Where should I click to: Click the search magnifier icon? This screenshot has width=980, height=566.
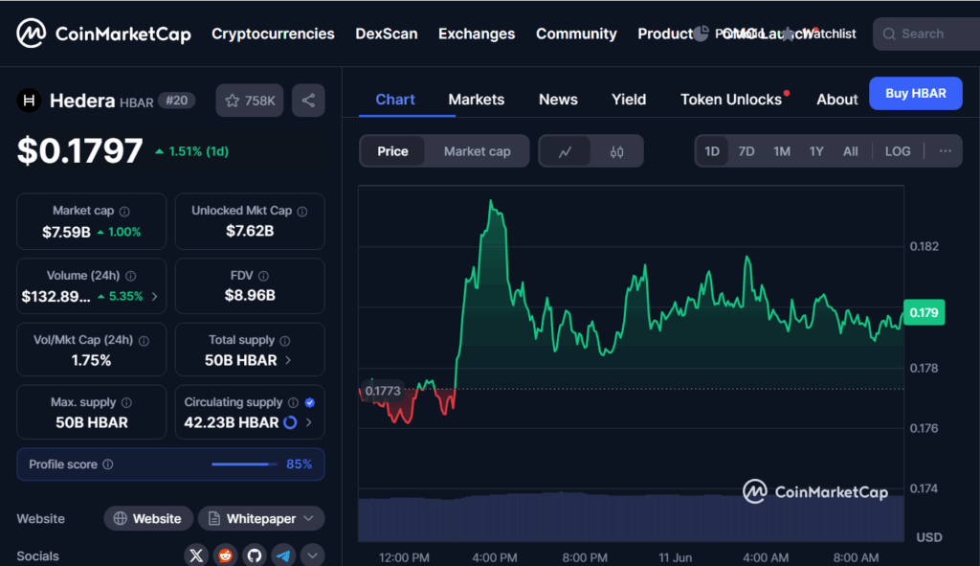pos(889,34)
